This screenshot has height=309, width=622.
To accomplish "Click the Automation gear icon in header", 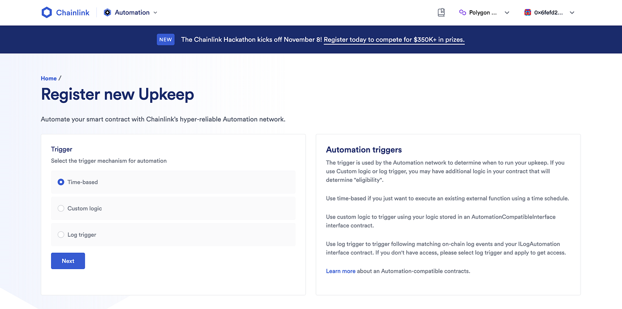I will (107, 12).
